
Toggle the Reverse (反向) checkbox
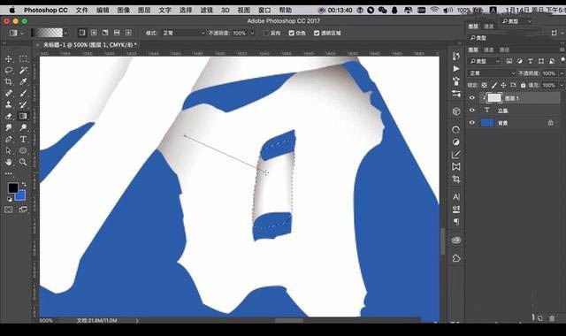[266, 34]
